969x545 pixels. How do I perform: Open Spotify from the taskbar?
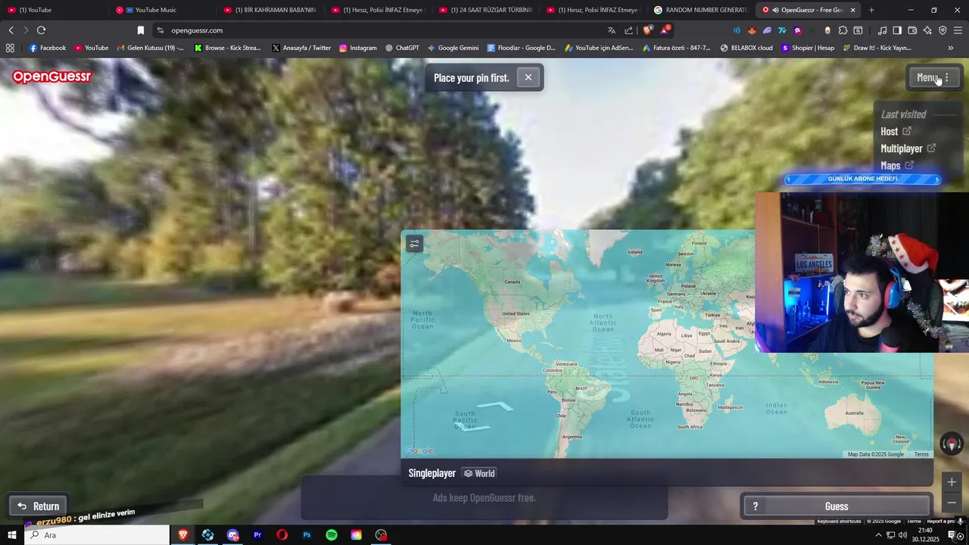(x=332, y=535)
